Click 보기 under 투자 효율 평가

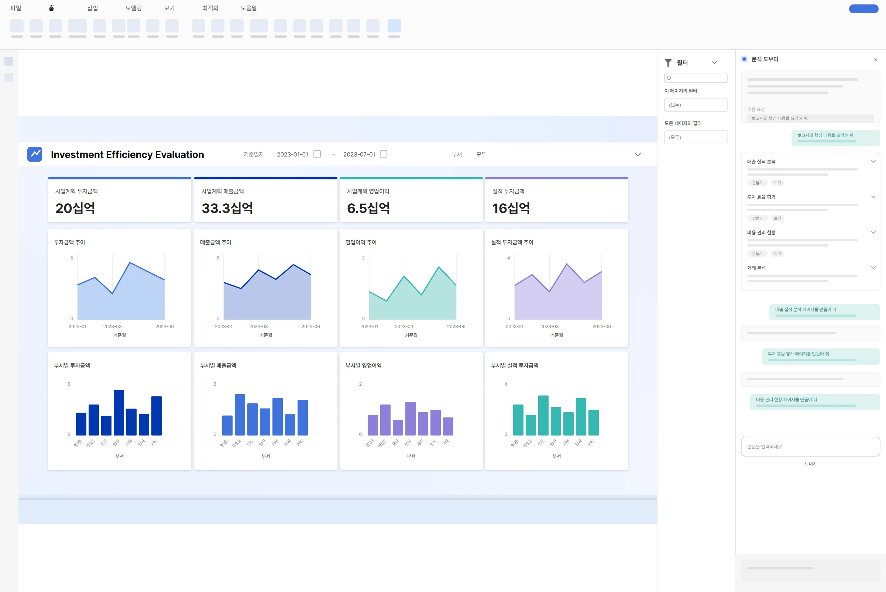(777, 218)
